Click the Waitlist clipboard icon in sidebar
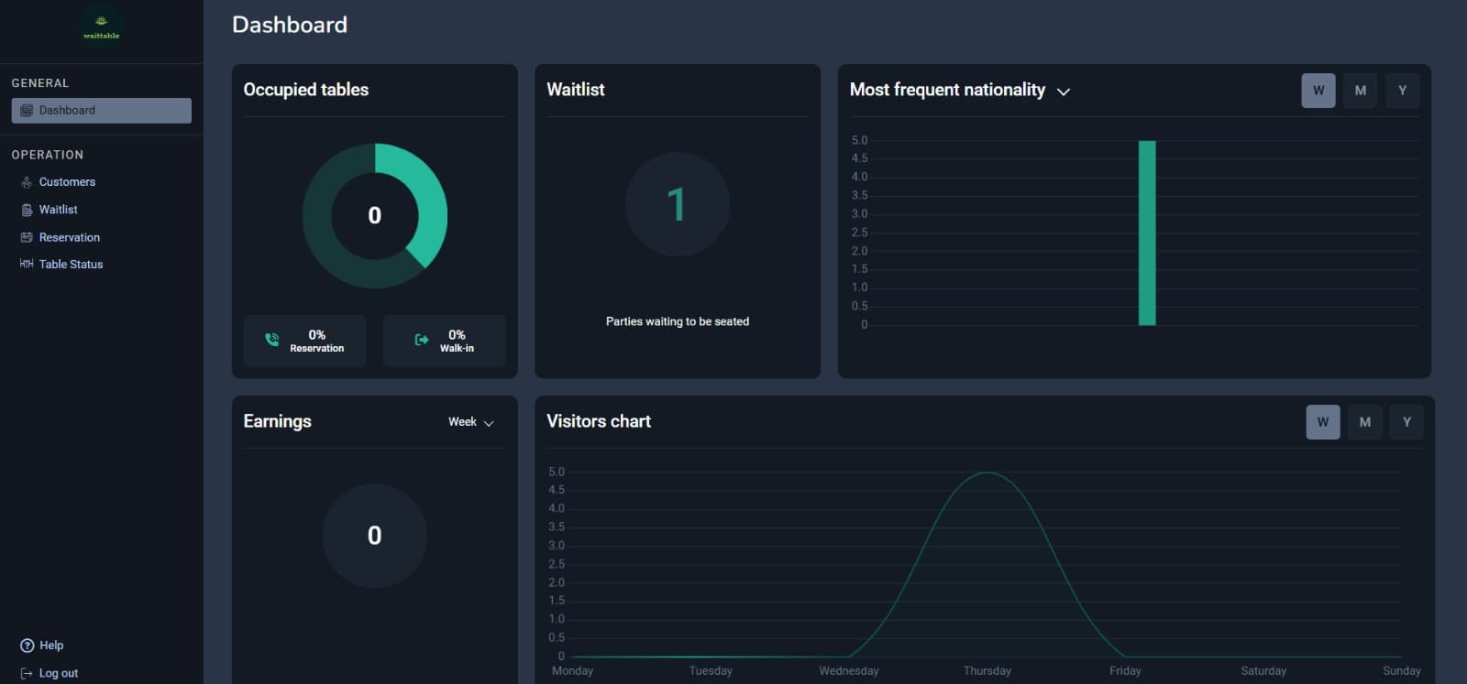This screenshot has height=684, width=1467. point(27,210)
